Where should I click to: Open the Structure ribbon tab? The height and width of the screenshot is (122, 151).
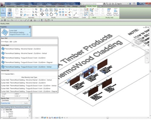click(x=19, y=6)
